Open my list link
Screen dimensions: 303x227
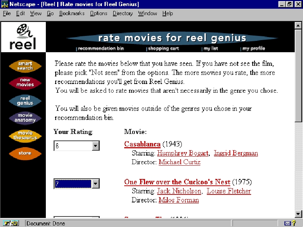211,48
